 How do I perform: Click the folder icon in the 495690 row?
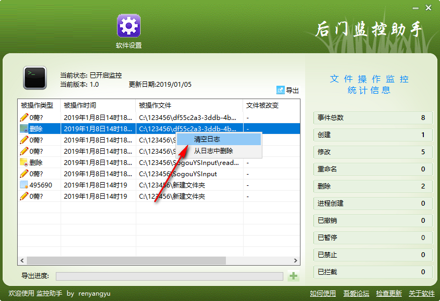coord(24,185)
